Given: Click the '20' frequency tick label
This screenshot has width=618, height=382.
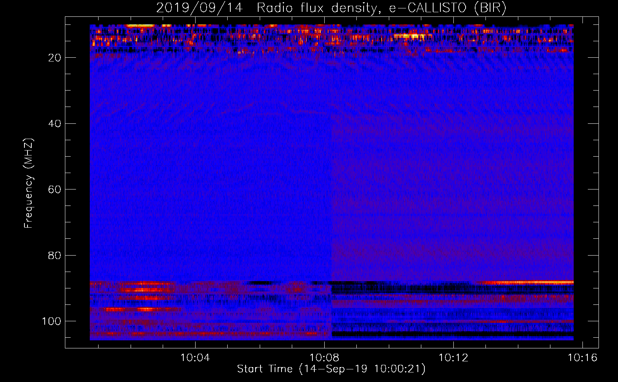Looking at the screenshot, I should click(x=55, y=58).
